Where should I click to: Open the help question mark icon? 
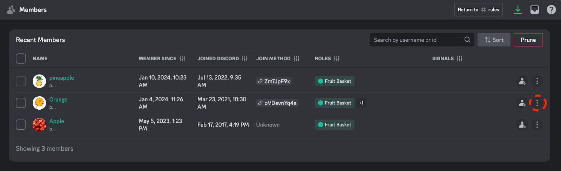[x=551, y=10]
